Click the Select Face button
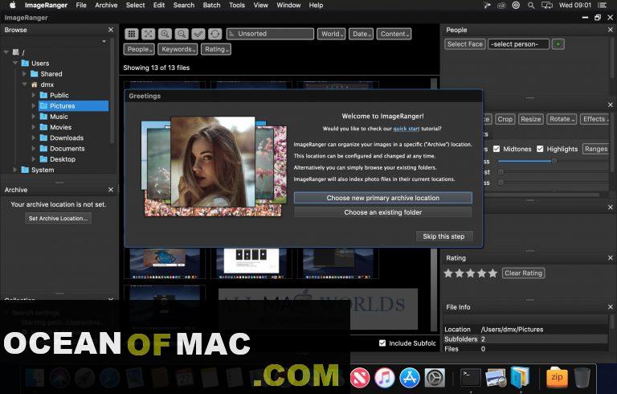Image resolution: width=617 pixels, height=394 pixels. (x=464, y=44)
